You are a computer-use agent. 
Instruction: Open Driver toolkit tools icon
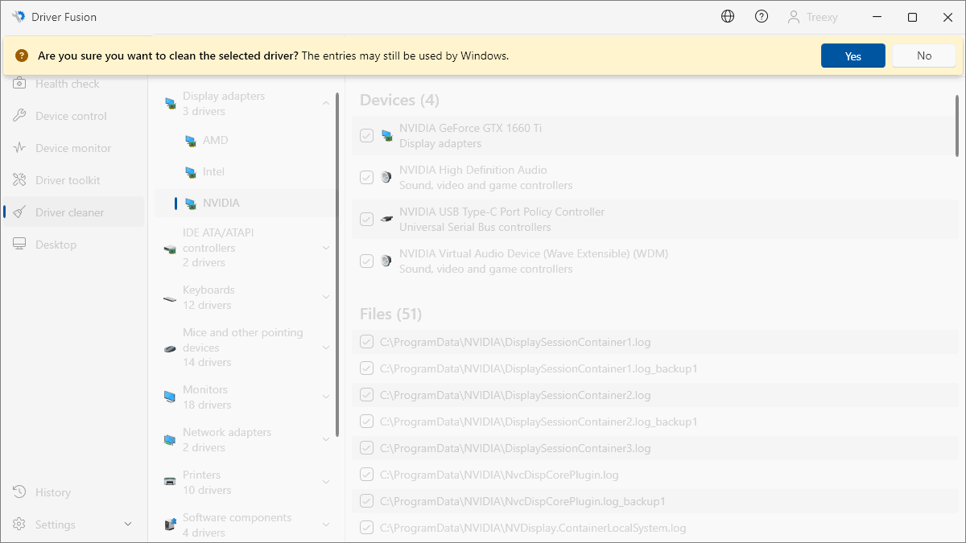[x=20, y=180]
